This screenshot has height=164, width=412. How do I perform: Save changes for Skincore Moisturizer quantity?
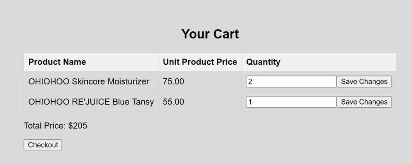click(x=364, y=82)
